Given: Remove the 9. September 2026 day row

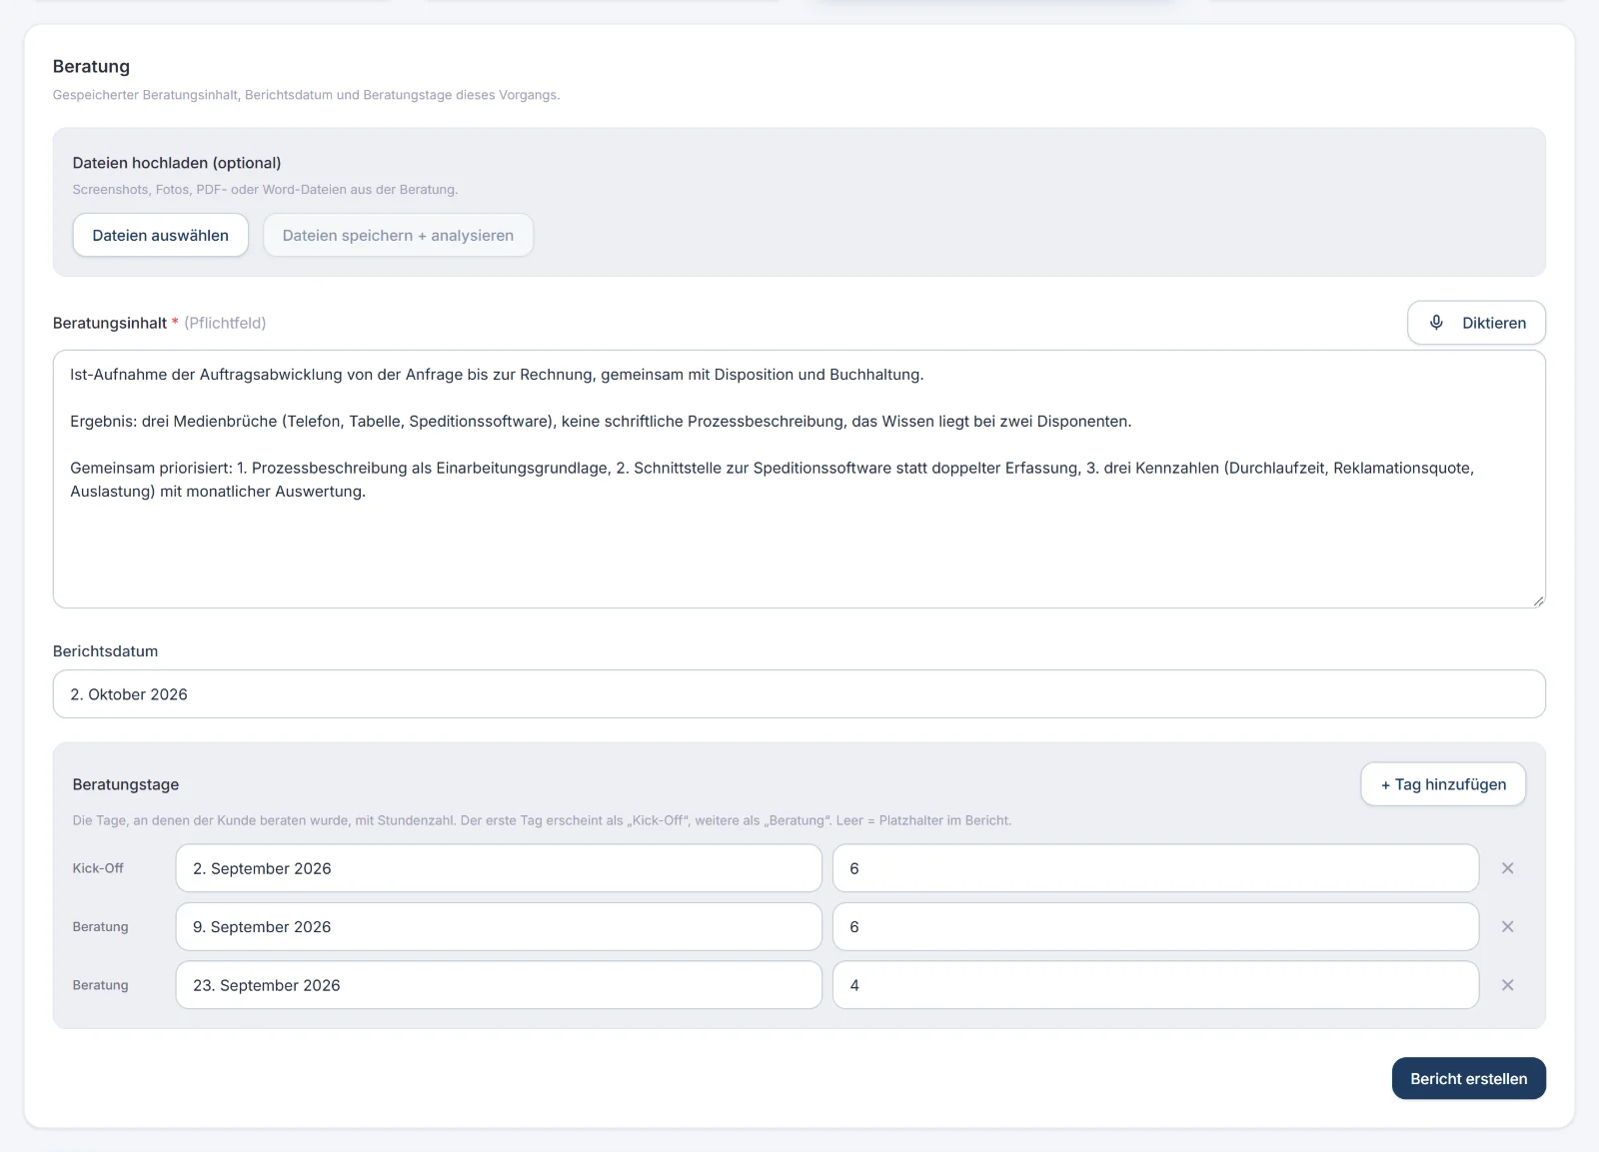Looking at the screenshot, I should coord(1508,927).
